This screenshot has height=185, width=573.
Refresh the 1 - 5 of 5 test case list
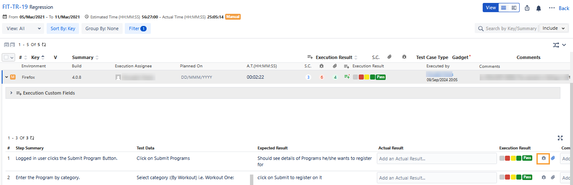[44, 44]
